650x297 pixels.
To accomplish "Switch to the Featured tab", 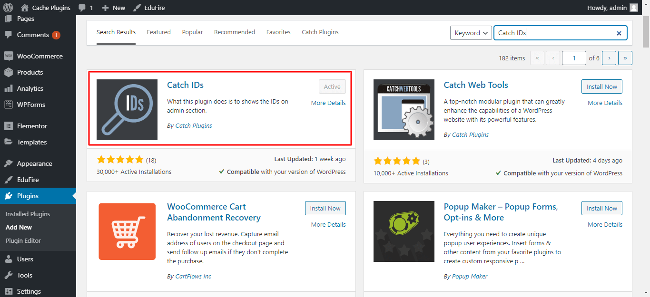I will click(x=158, y=32).
